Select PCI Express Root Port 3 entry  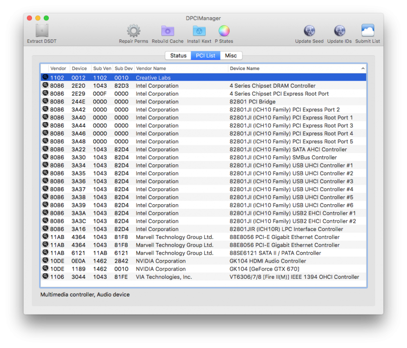click(291, 126)
